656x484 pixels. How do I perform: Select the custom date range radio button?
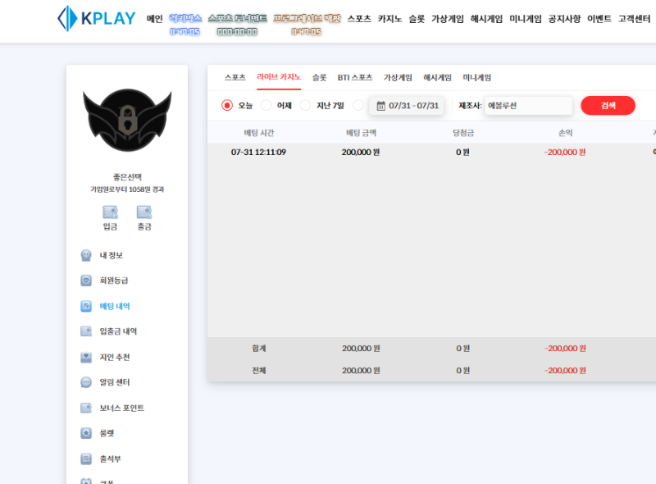[x=358, y=106]
